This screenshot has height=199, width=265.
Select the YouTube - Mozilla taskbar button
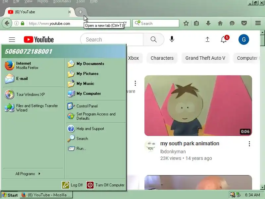pos(46,195)
